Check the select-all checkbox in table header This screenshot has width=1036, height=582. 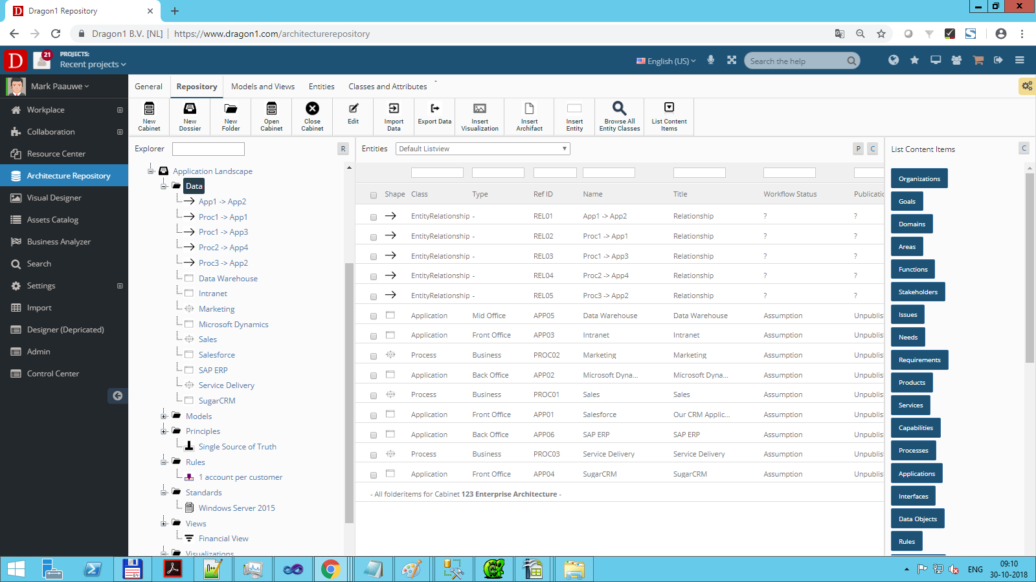[374, 195]
